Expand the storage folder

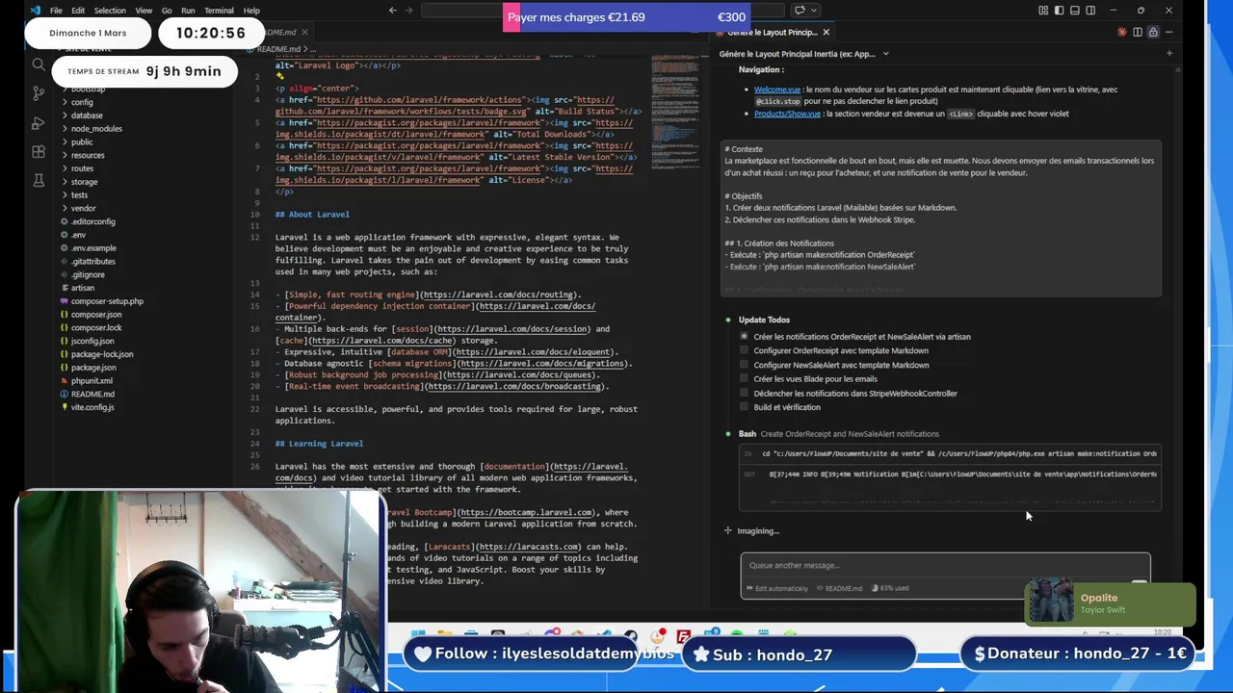pos(84,182)
